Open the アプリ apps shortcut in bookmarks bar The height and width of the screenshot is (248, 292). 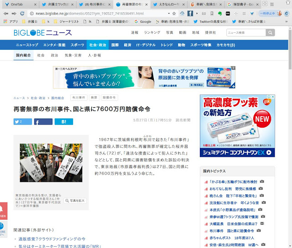(x=10, y=21)
